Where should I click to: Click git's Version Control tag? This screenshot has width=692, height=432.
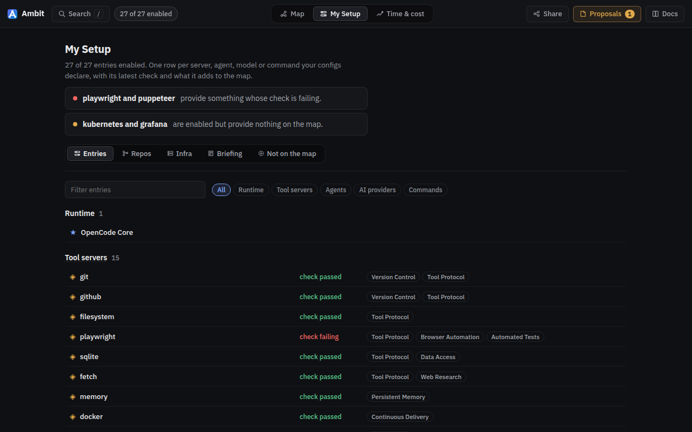click(x=393, y=277)
